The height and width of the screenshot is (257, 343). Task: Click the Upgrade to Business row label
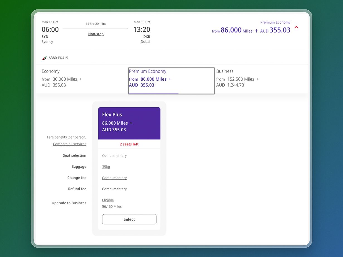(x=69, y=203)
